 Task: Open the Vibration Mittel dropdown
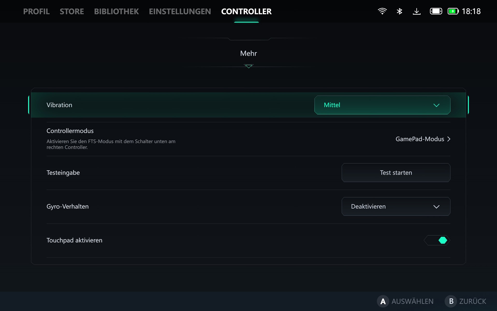pyautogui.click(x=382, y=105)
